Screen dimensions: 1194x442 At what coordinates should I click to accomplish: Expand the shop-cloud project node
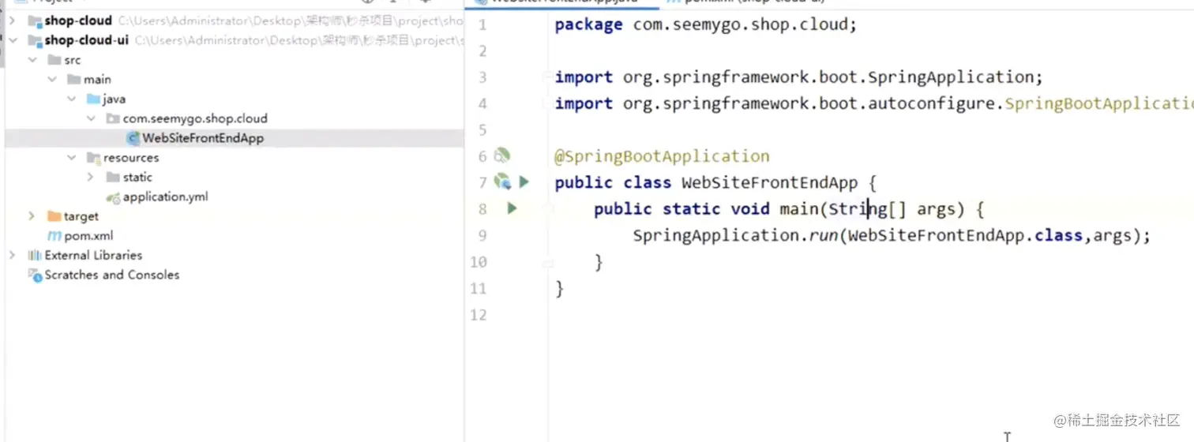[x=13, y=21]
